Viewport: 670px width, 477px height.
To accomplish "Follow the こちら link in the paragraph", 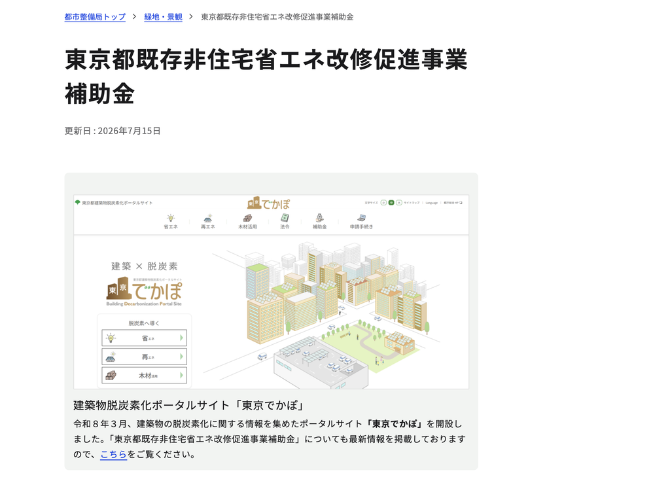I will [x=114, y=454].
